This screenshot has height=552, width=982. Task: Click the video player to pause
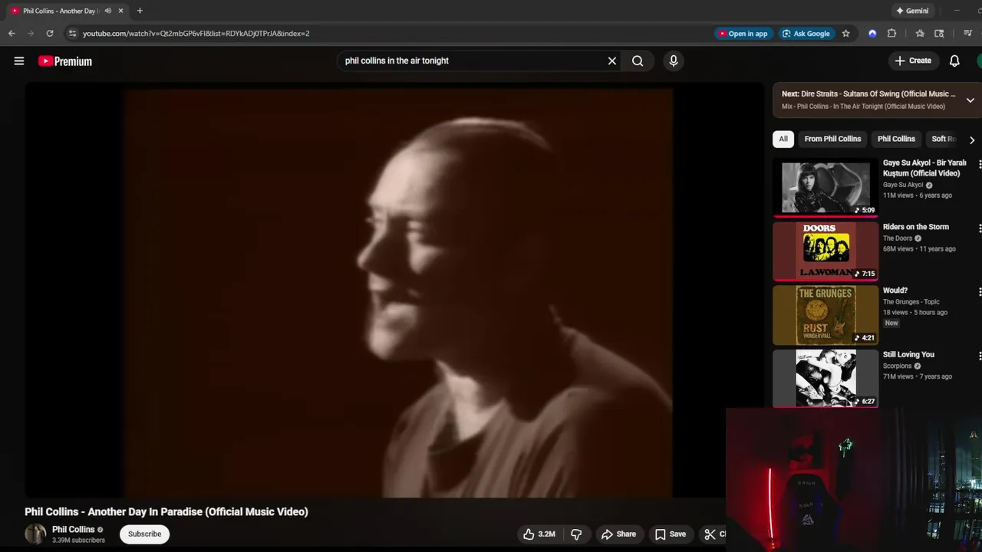click(395, 291)
